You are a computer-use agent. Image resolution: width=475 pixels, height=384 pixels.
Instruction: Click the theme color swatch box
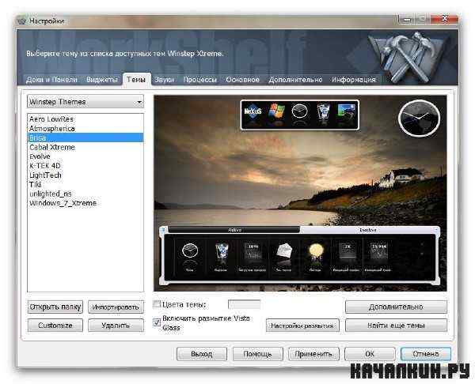pyautogui.click(x=244, y=304)
